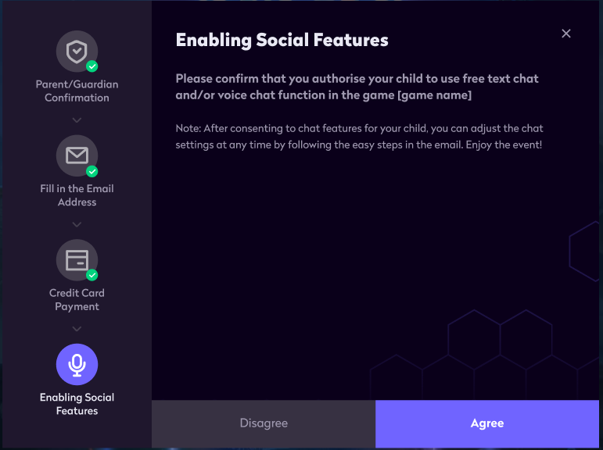Click the Enabling Social Features heading
603x450 pixels.
pos(282,41)
